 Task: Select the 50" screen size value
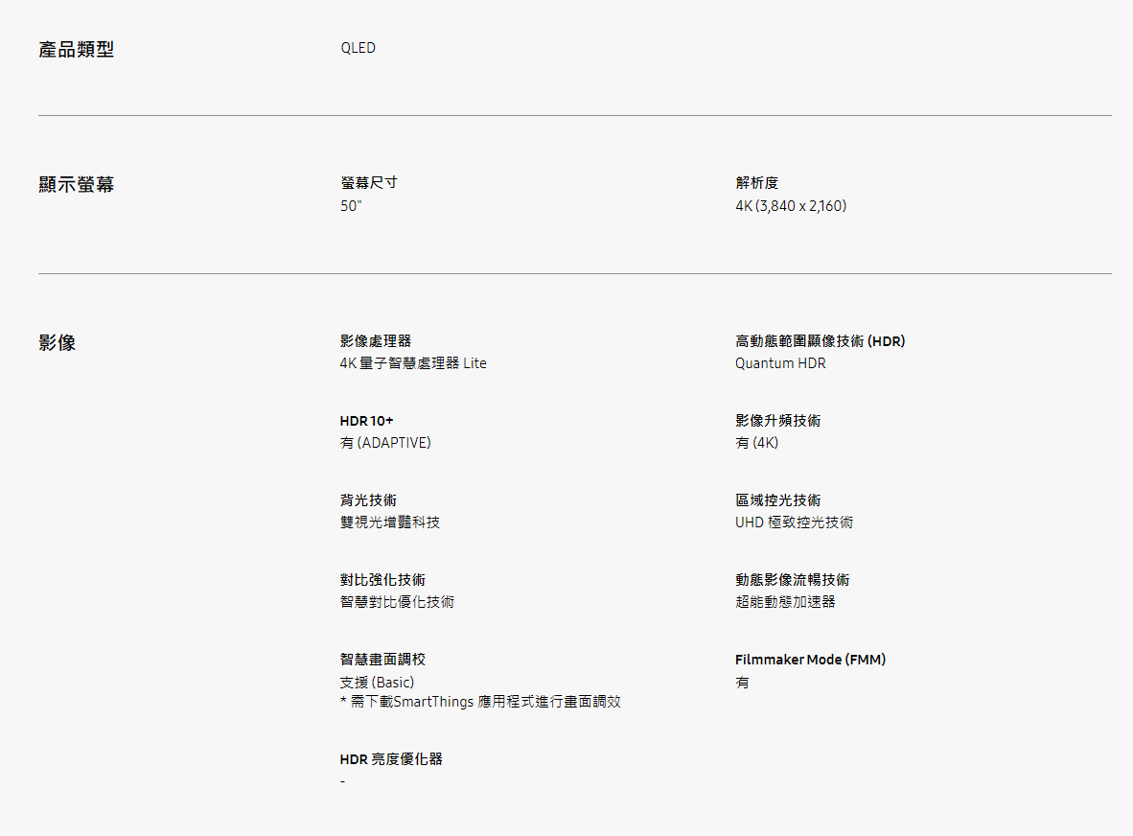tap(351, 206)
